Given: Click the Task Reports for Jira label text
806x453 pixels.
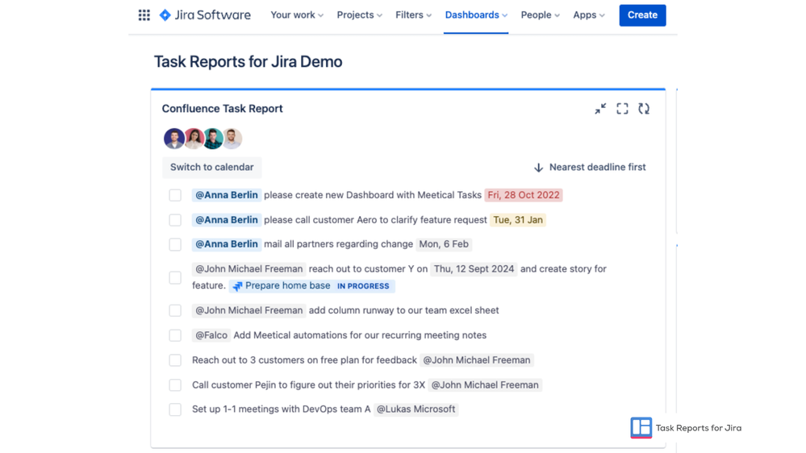Looking at the screenshot, I should tap(699, 428).
